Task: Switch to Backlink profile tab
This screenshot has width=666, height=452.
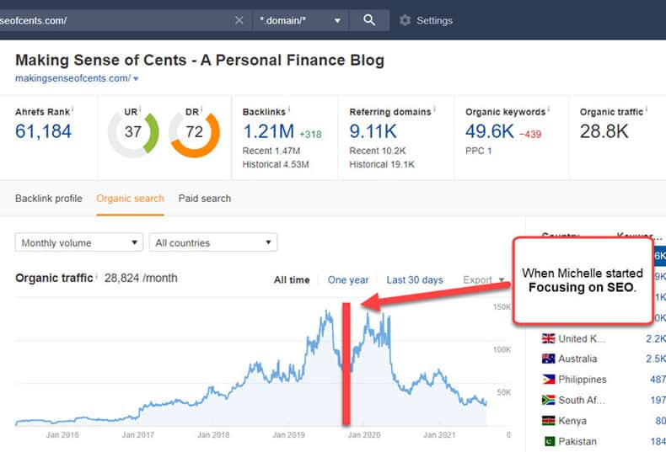Action: pyautogui.click(x=49, y=199)
